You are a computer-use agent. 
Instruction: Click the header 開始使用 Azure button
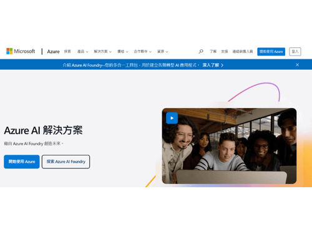pyautogui.click(x=271, y=52)
